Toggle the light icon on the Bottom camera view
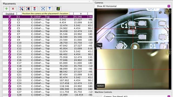The image size is (173, 97). (x=168, y=52)
